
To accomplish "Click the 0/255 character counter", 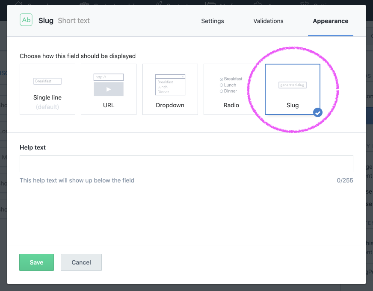I will (345, 180).
